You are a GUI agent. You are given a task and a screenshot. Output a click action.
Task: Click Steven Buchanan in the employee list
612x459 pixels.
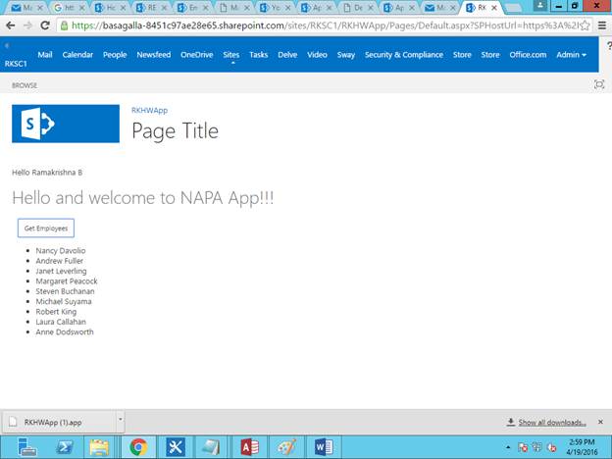pyautogui.click(x=65, y=291)
